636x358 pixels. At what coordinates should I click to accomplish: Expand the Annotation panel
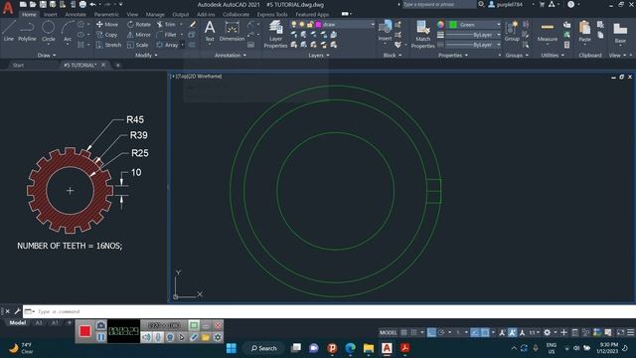point(230,56)
